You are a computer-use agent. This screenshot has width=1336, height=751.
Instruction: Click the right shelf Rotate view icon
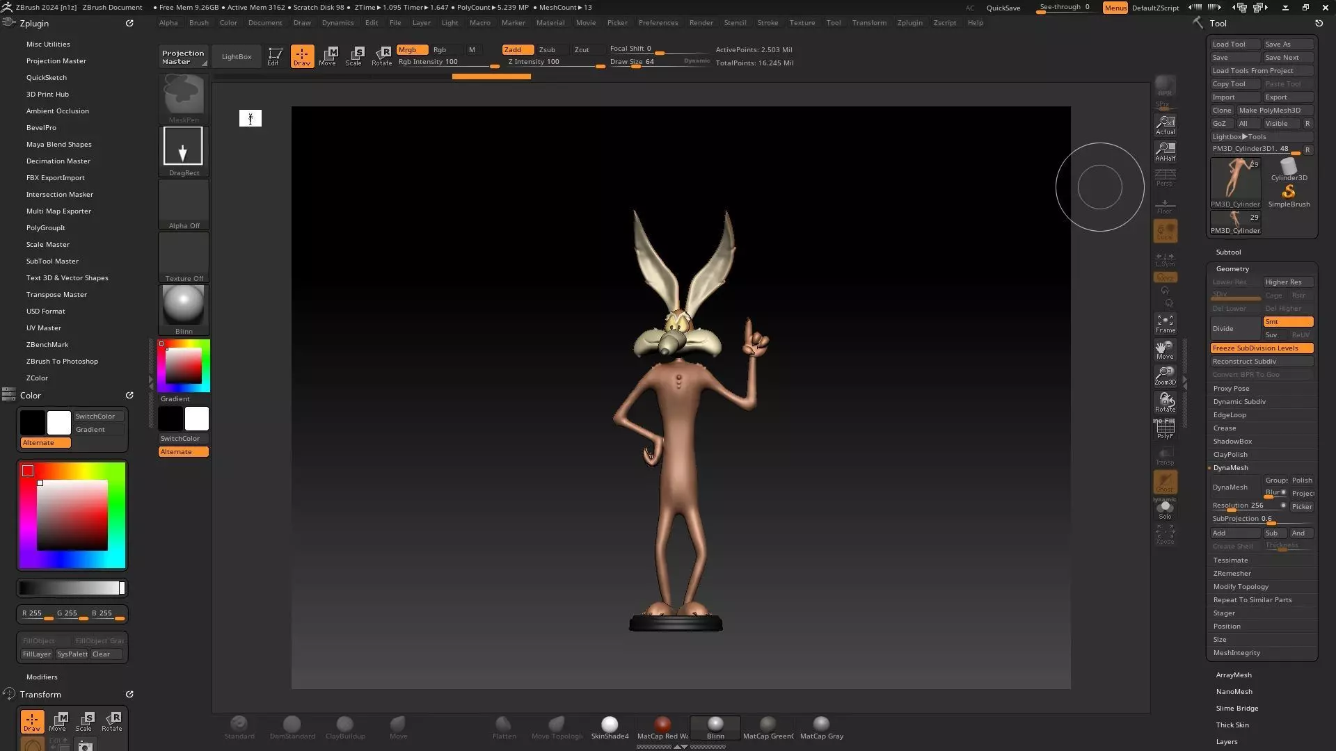click(1165, 403)
